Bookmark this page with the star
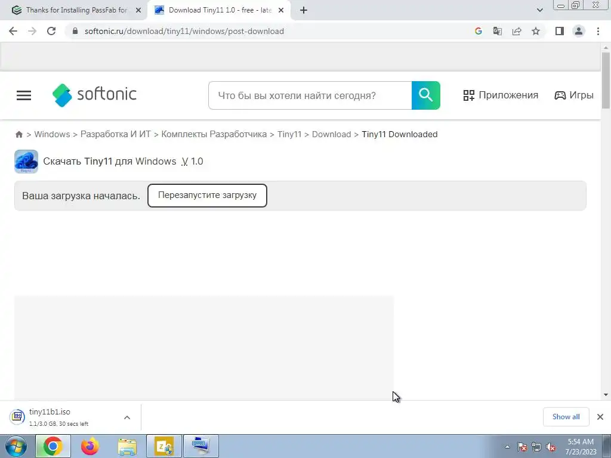The width and height of the screenshot is (611, 458). click(536, 31)
